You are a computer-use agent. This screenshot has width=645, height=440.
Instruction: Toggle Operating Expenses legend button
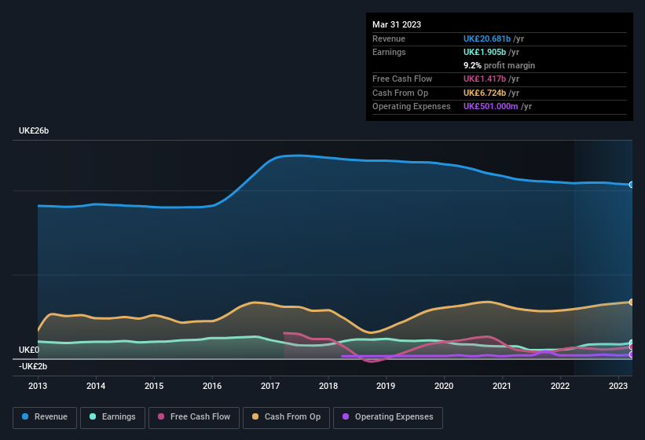(x=387, y=417)
